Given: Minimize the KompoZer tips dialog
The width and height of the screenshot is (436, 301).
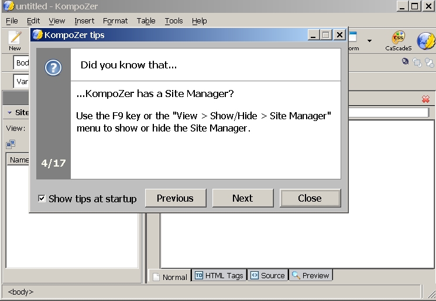Looking at the screenshot, I should point(313,35).
